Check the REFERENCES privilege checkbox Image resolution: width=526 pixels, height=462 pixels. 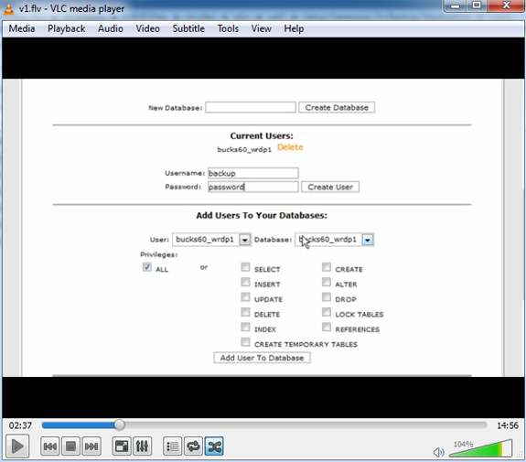click(327, 327)
